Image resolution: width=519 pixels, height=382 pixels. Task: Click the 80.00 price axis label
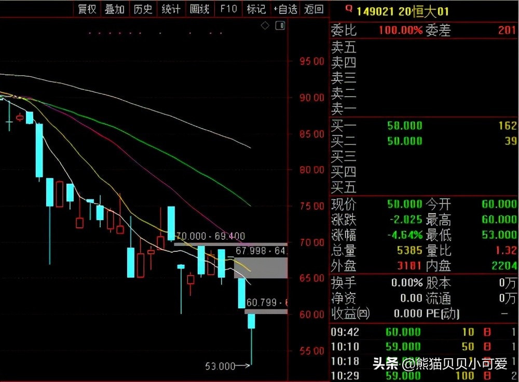point(312,170)
